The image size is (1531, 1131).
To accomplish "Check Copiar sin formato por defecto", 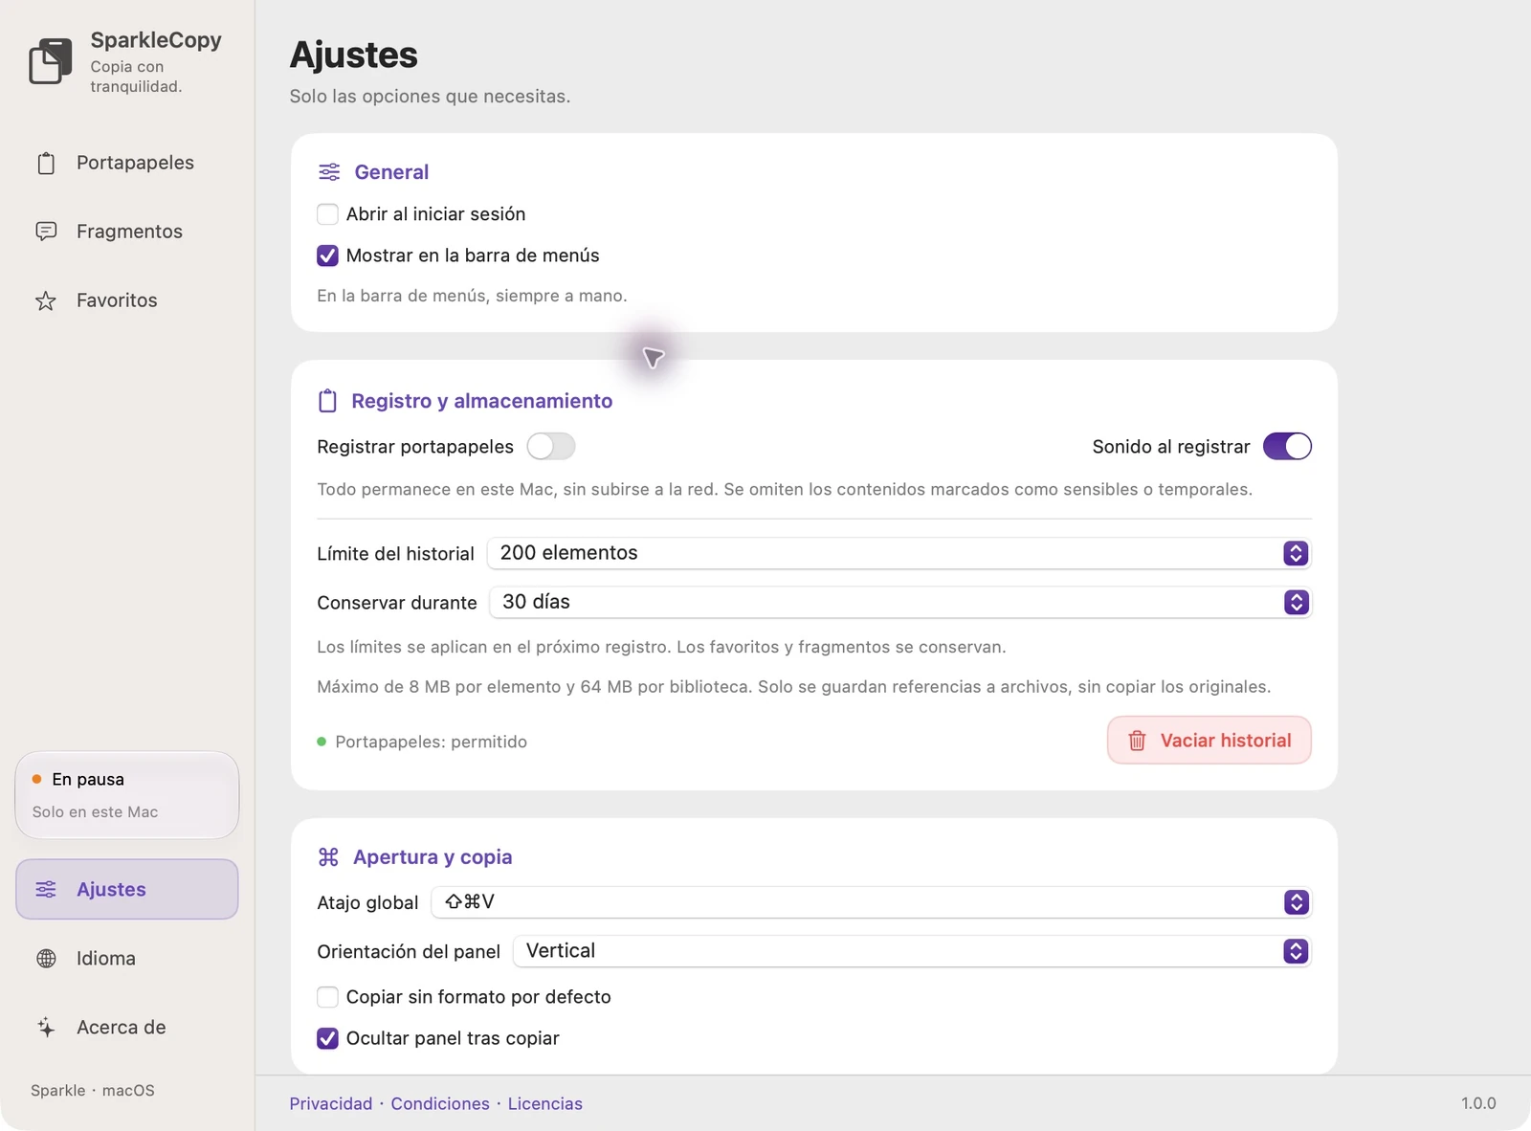I will pyautogui.click(x=327, y=997).
